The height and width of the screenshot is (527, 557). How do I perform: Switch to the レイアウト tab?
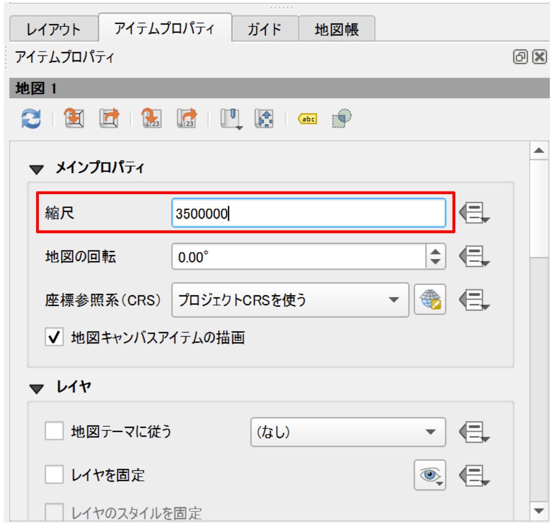[x=54, y=29]
